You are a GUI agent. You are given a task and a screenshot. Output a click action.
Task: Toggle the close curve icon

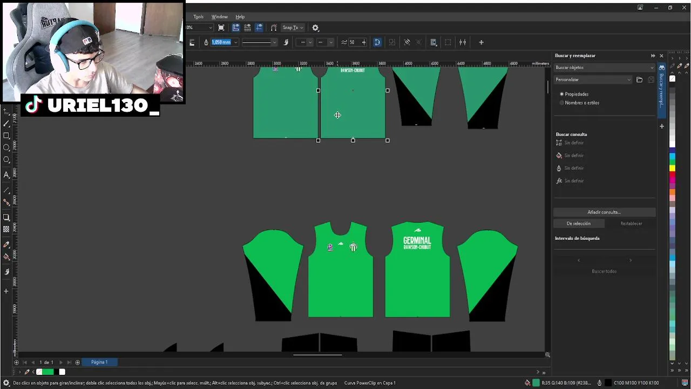tap(377, 42)
